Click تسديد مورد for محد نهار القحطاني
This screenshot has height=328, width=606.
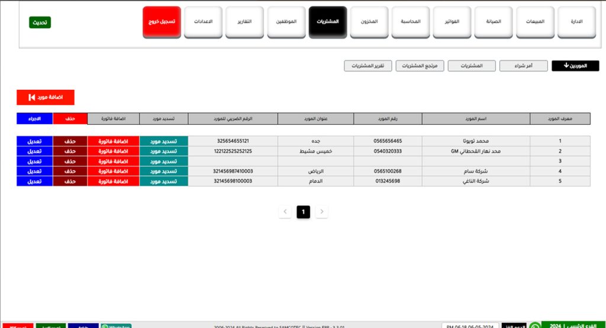(x=164, y=151)
